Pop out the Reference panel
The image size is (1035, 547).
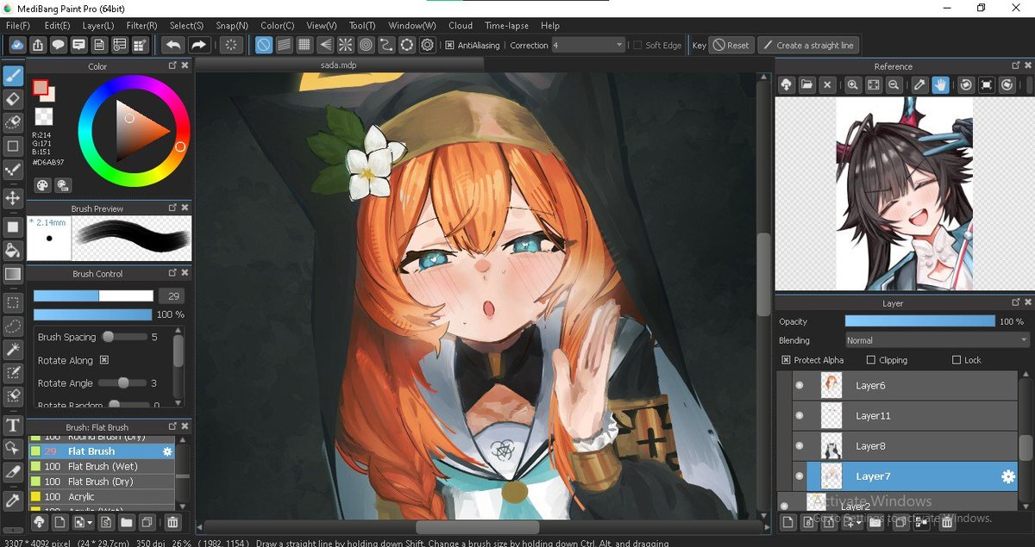click(x=1015, y=65)
